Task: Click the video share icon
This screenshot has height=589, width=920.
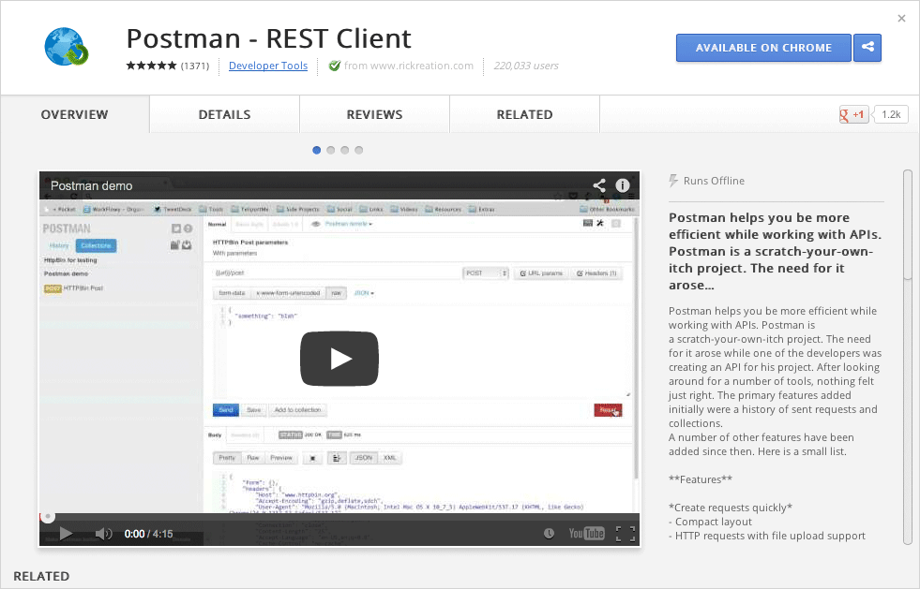Action: point(599,185)
